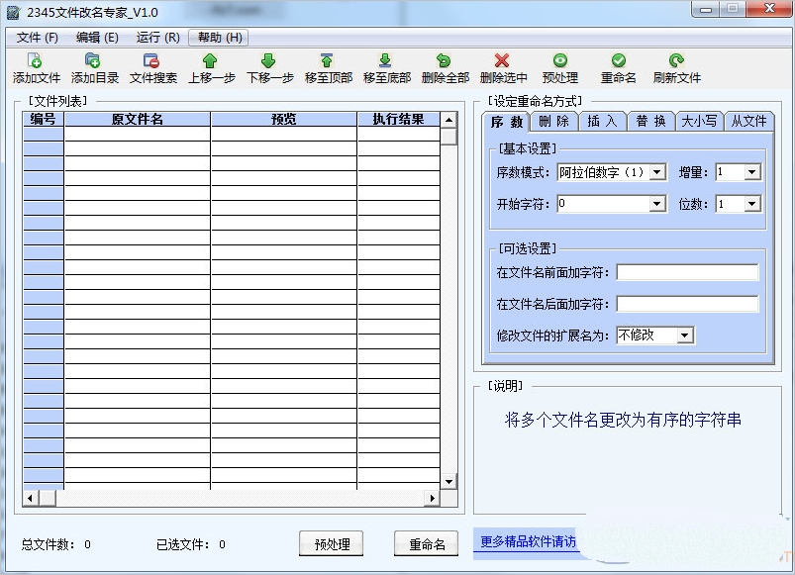
Task: Expand the 增量 dropdown
Action: point(751,172)
